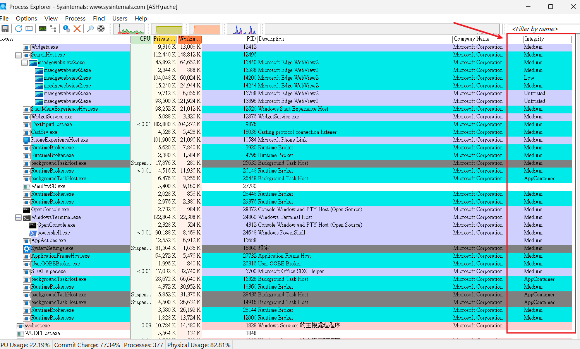
Task: Sort by the PID column header
Action: pyautogui.click(x=230, y=39)
